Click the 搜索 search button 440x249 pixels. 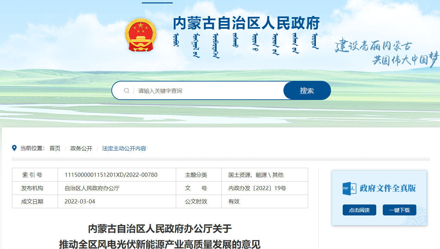click(x=307, y=91)
